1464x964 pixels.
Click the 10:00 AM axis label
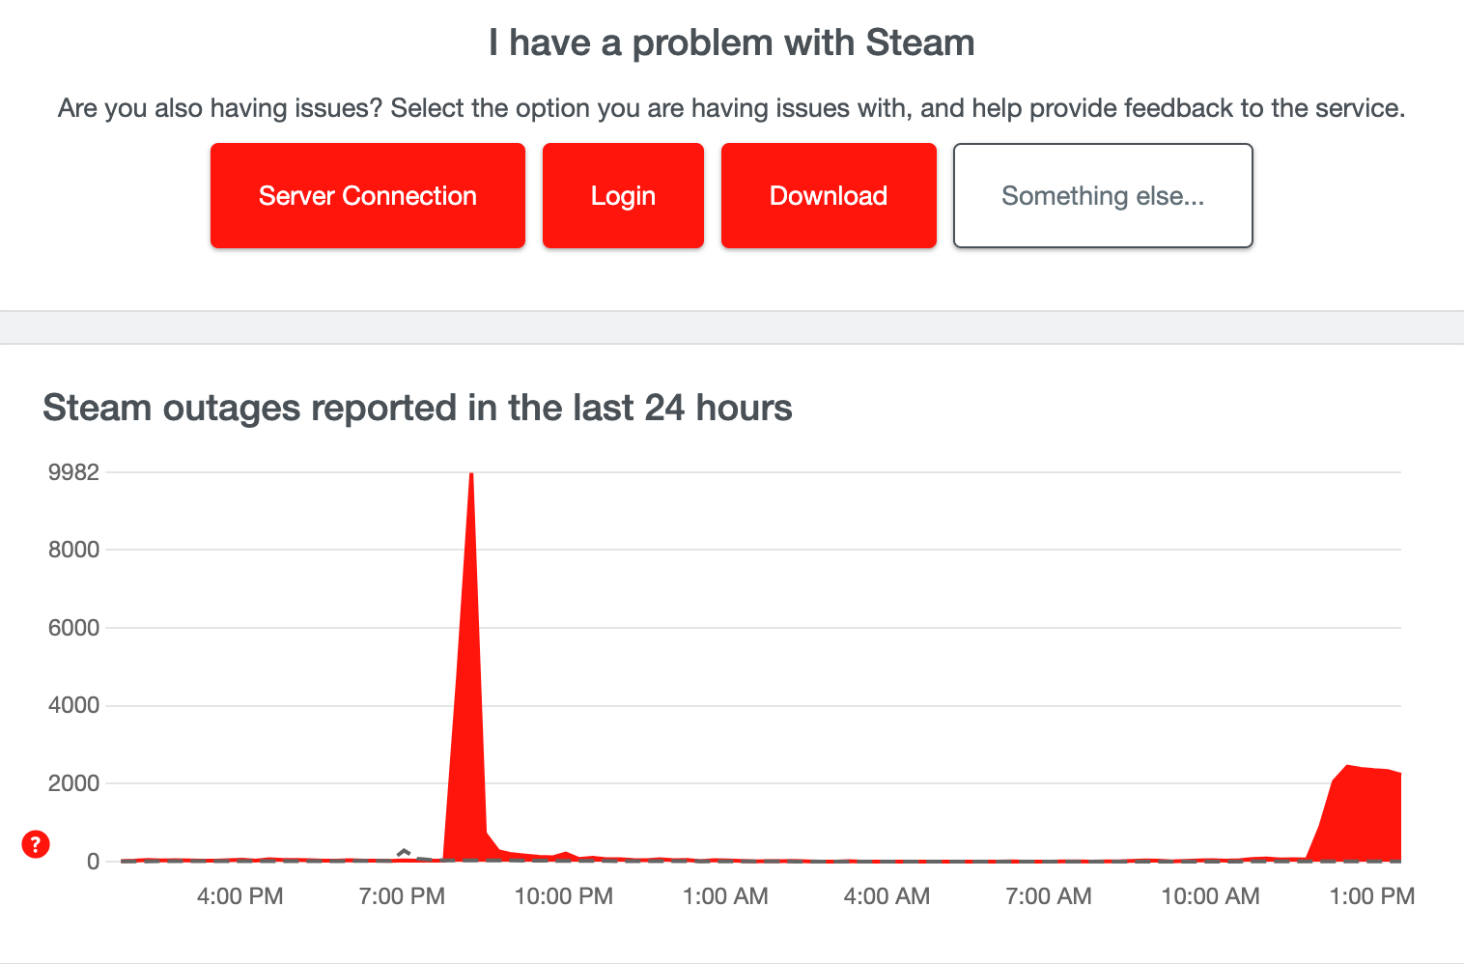(1210, 895)
